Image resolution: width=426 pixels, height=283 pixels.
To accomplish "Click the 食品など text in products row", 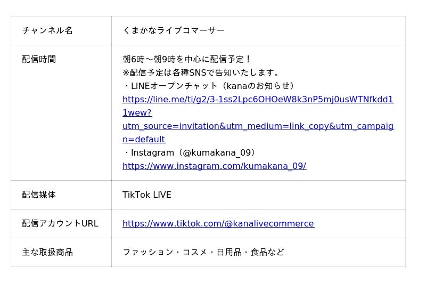I will point(267,252).
